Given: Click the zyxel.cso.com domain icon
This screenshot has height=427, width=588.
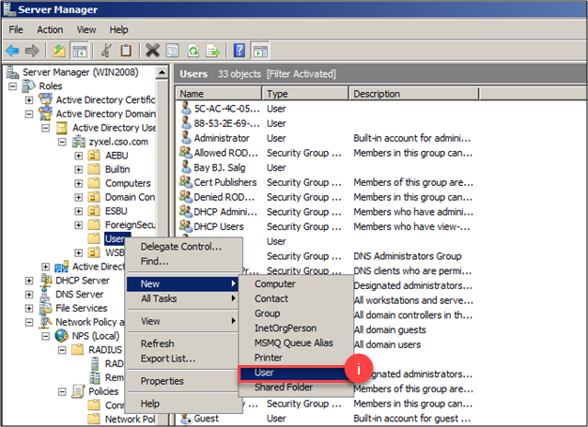Looking at the screenshot, I should tap(79, 142).
